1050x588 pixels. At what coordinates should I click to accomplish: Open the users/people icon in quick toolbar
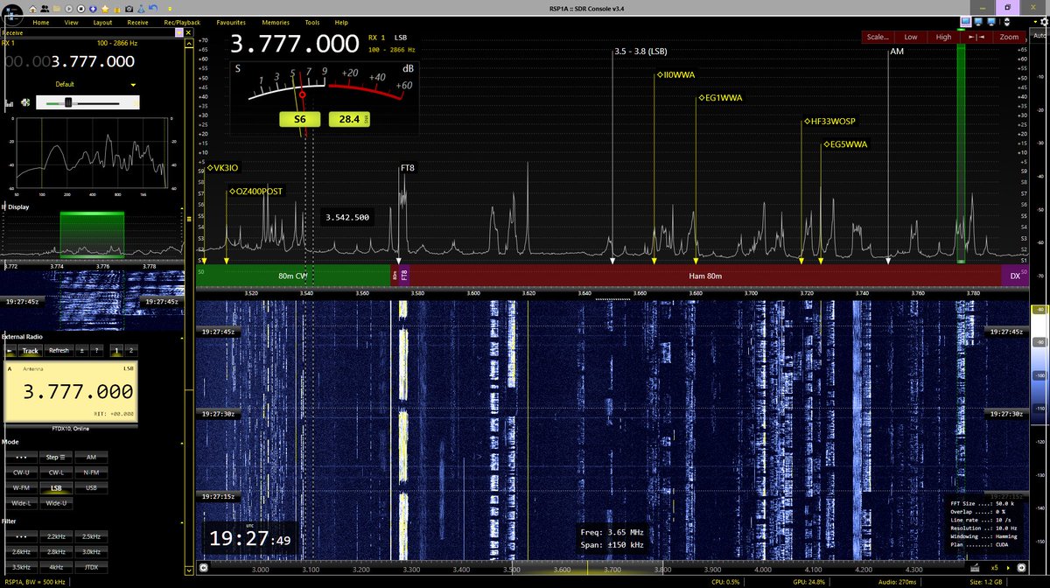tap(45, 8)
